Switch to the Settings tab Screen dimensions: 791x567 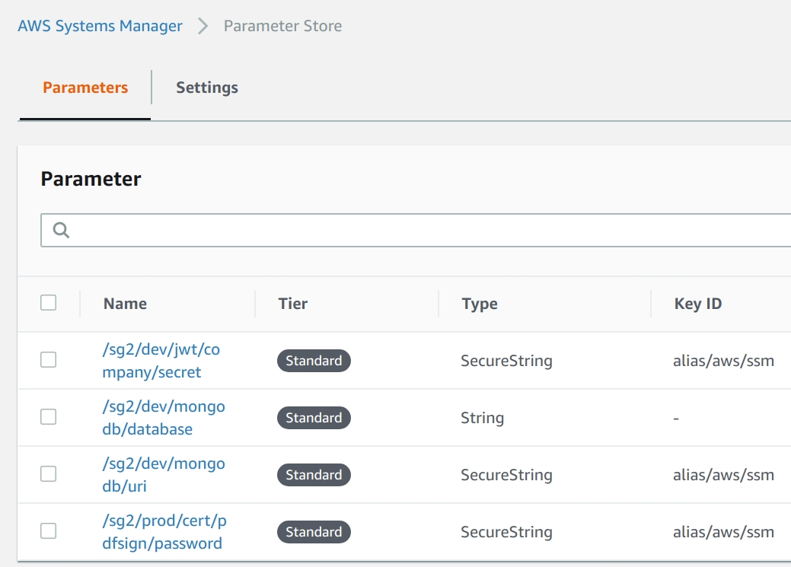207,88
